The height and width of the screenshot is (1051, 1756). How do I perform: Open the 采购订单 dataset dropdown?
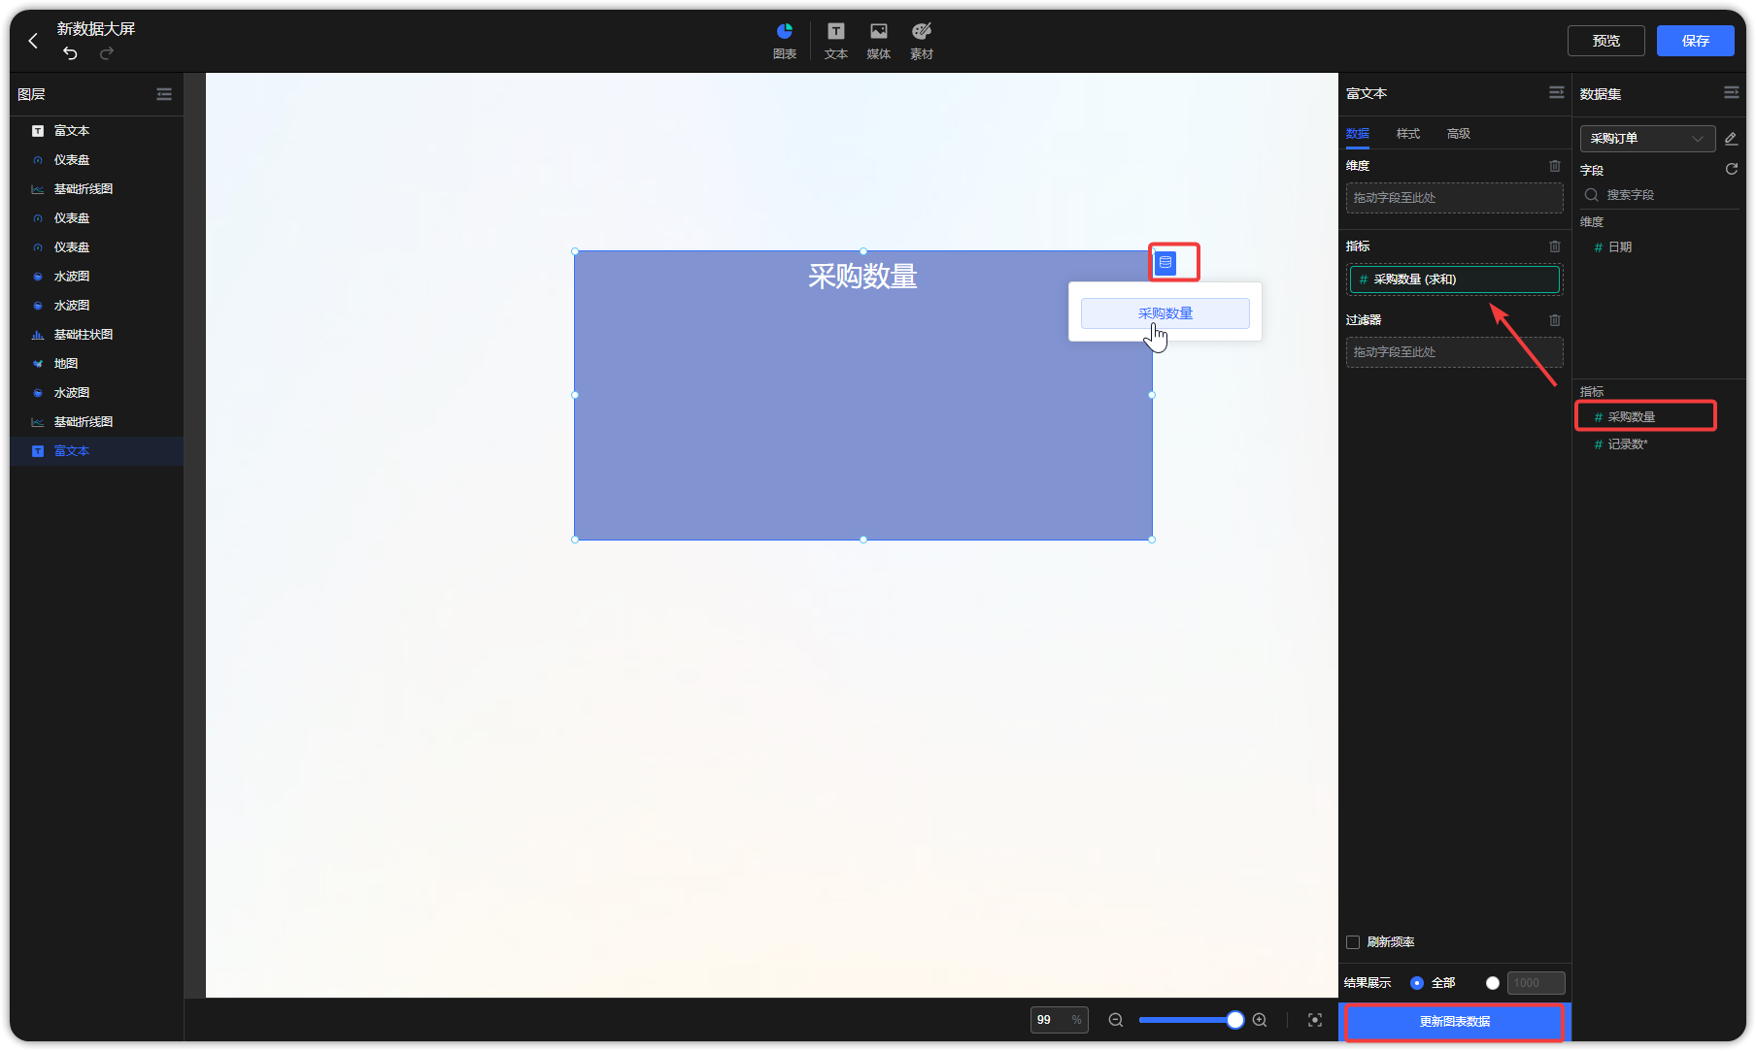coord(1647,139)
